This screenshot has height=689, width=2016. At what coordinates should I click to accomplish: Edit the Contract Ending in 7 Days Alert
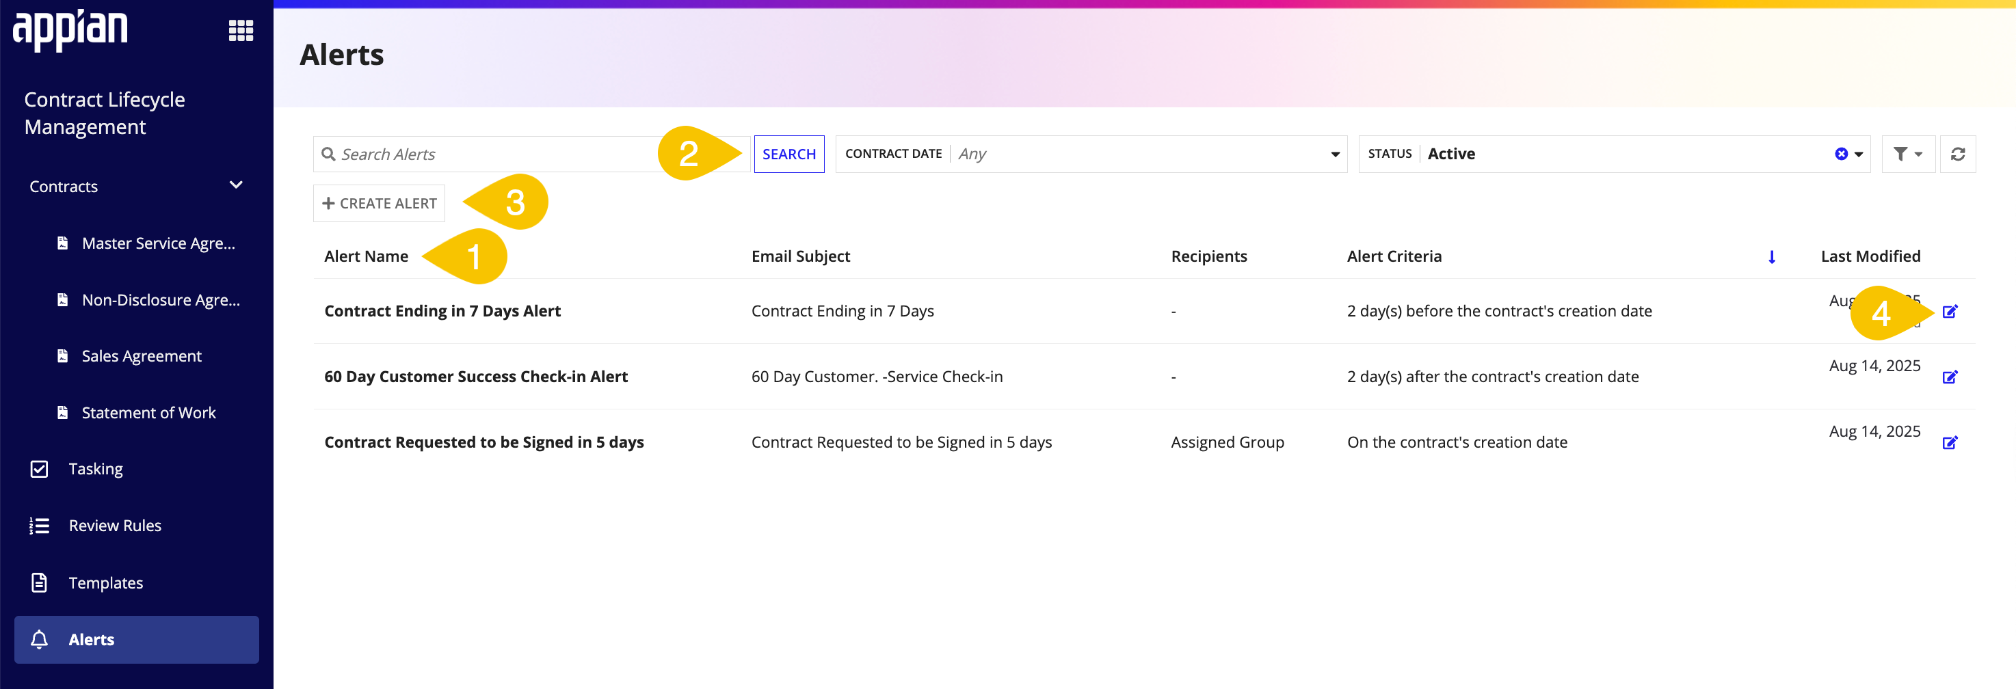(1950, 311)
